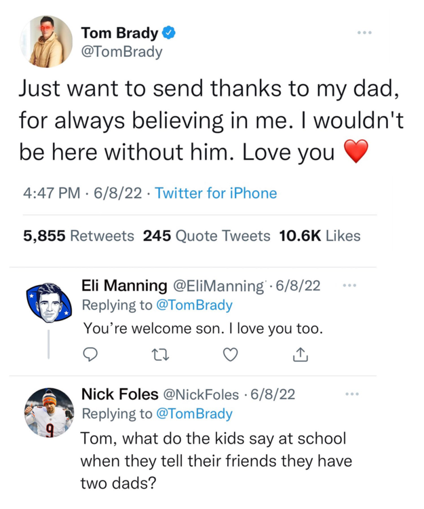Viewport: 424px width, 509px height.
Task: Open Nick Foles' profile photo
Action: (48, 412)
